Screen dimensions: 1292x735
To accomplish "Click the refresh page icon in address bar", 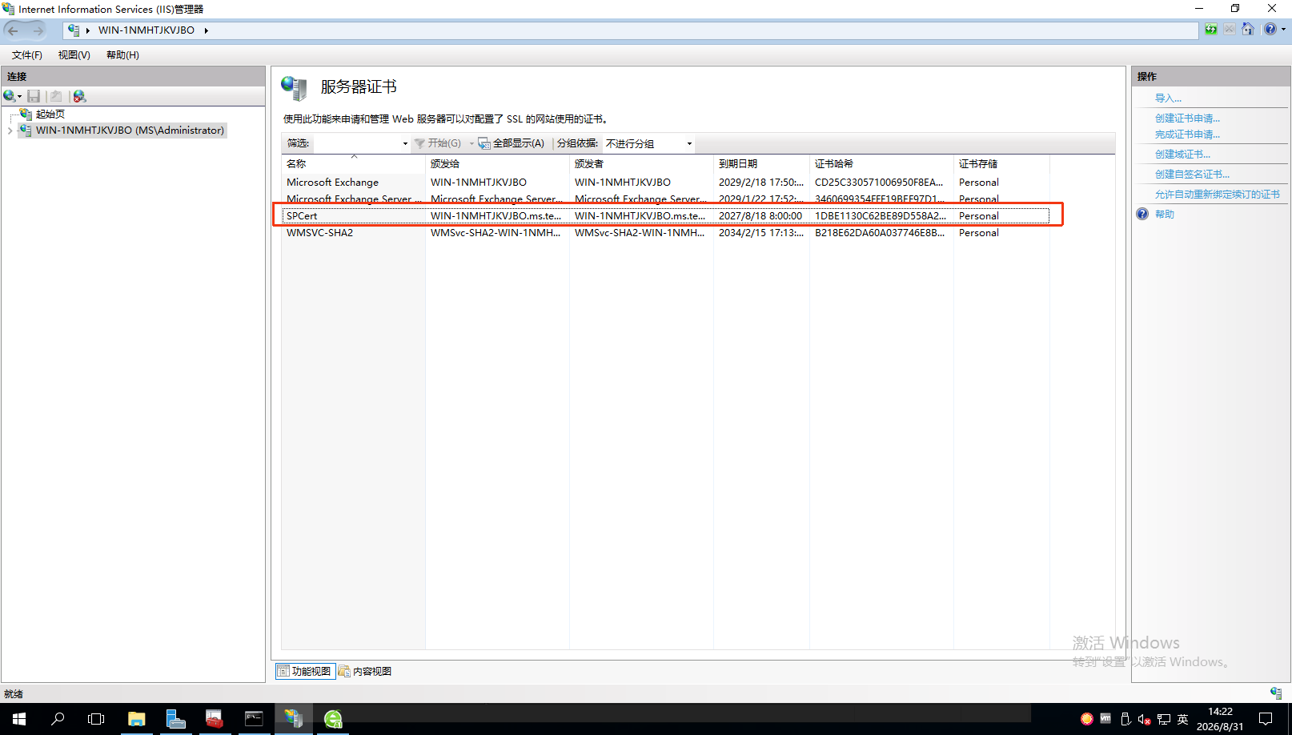I will pyautogui.click(x=1211, y=30).
